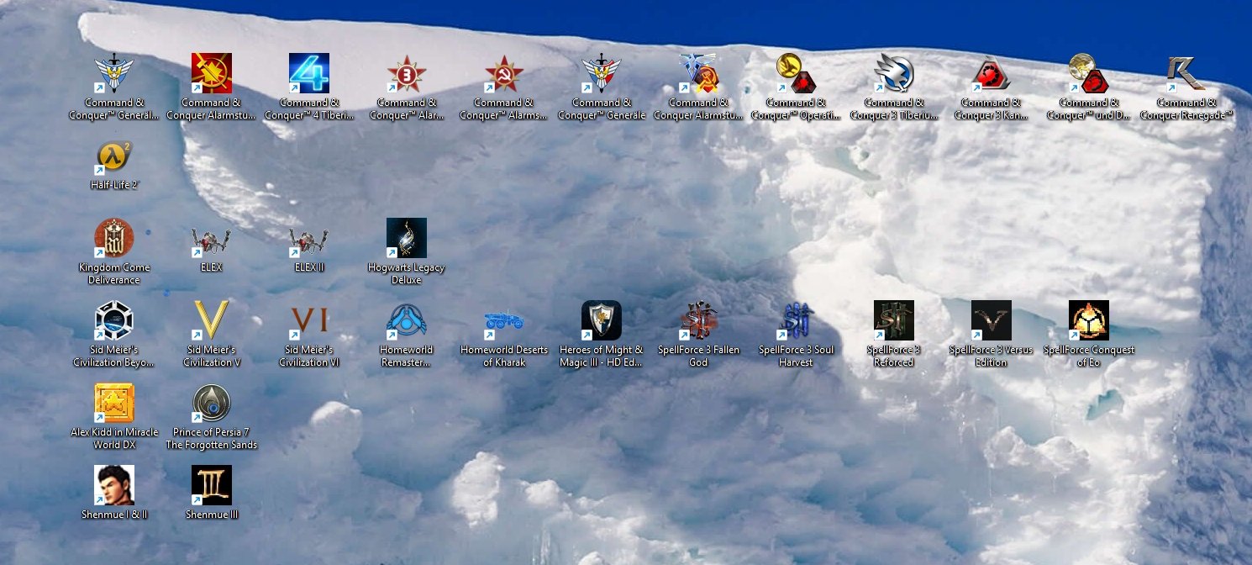Select Kingdom Come Deliverance icon
Screen dimensions: 1252x565
pyautogui.click(x=114, y=238)
